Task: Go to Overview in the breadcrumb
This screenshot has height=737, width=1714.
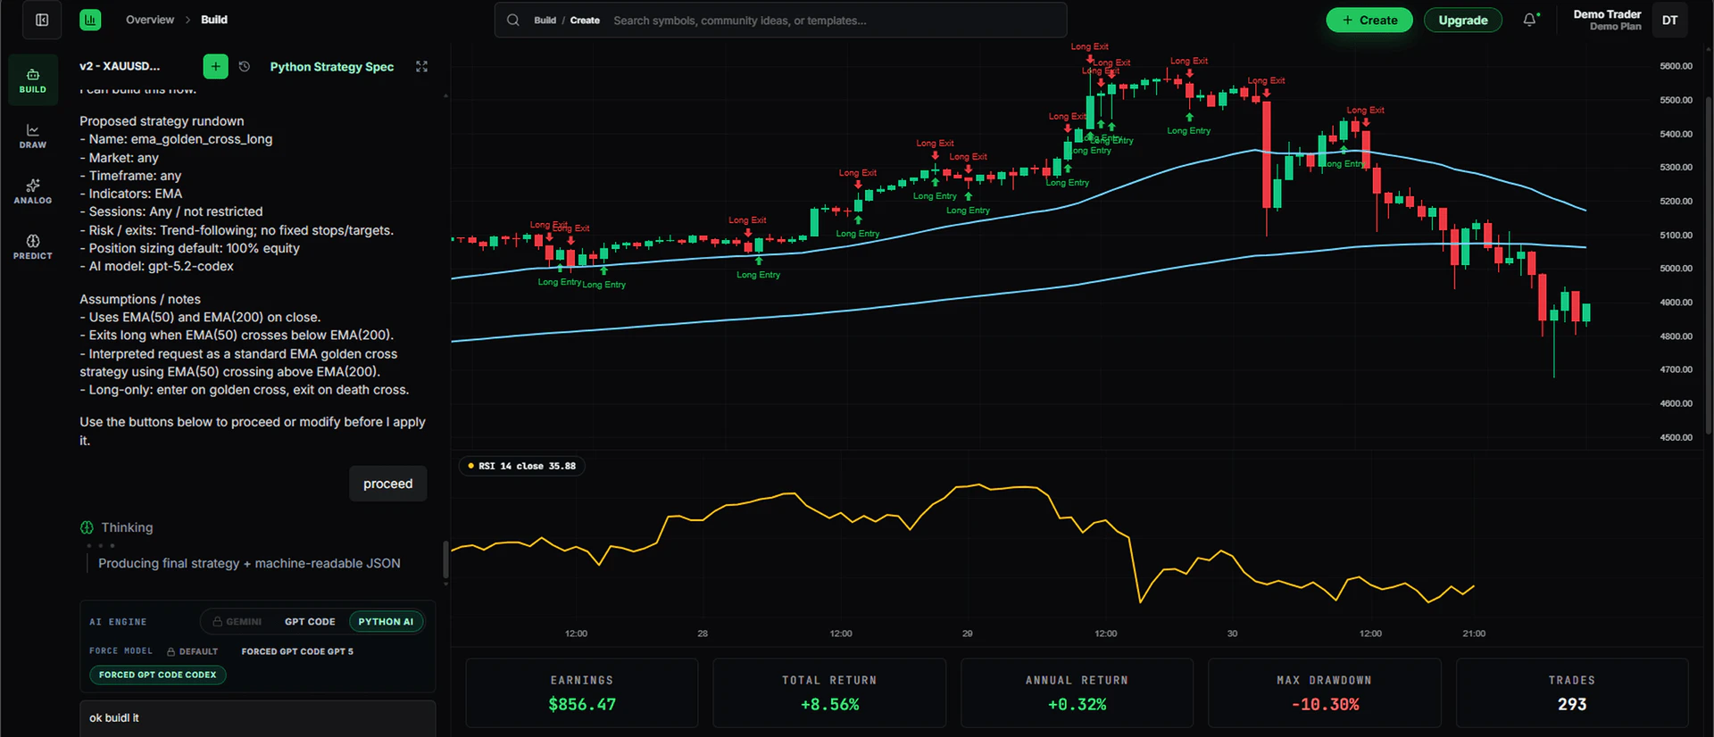Action: coord(150,20)
